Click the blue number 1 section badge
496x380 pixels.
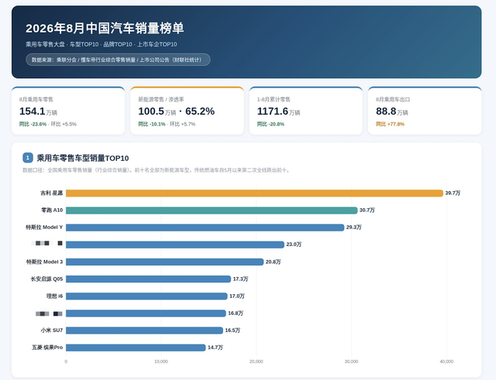click(x=28, y=158)
